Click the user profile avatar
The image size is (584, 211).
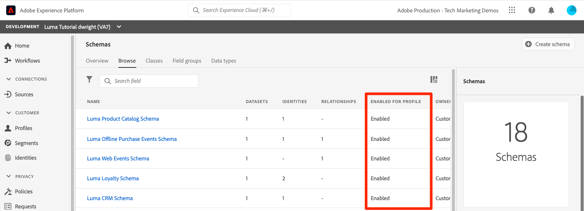tap(571, 10)
